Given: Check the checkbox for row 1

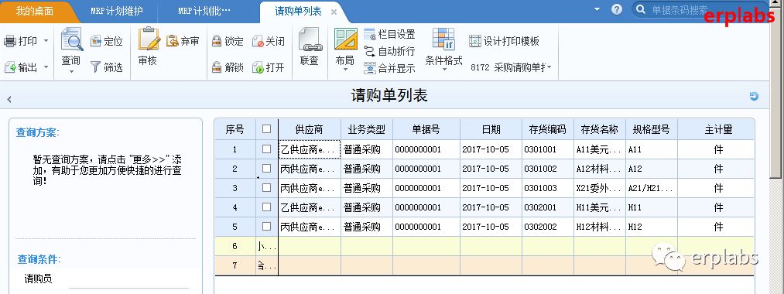Looking at the screenshot, I should 266,149.
